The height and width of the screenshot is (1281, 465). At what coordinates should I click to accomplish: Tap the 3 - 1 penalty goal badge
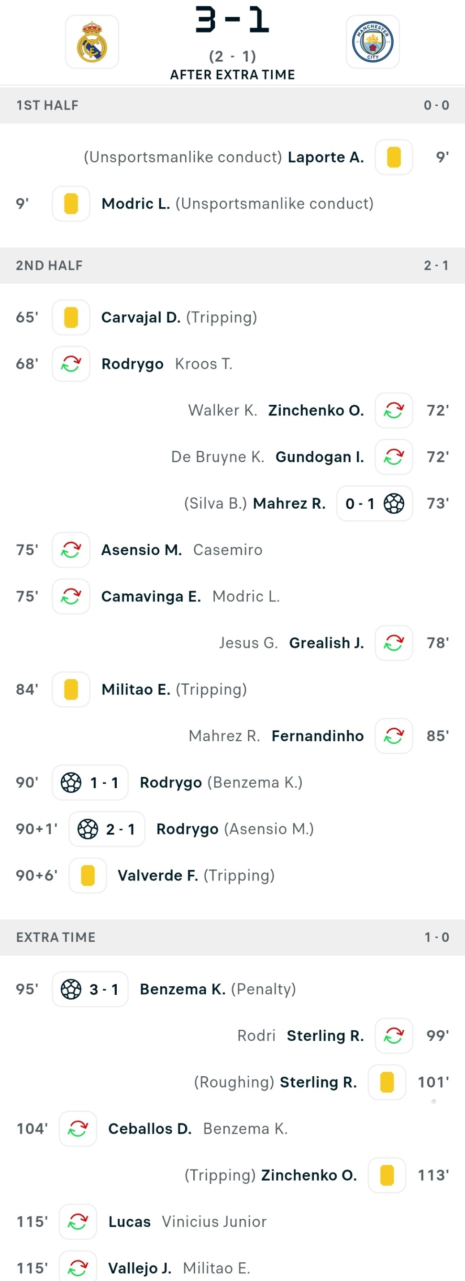pos(90,990)
